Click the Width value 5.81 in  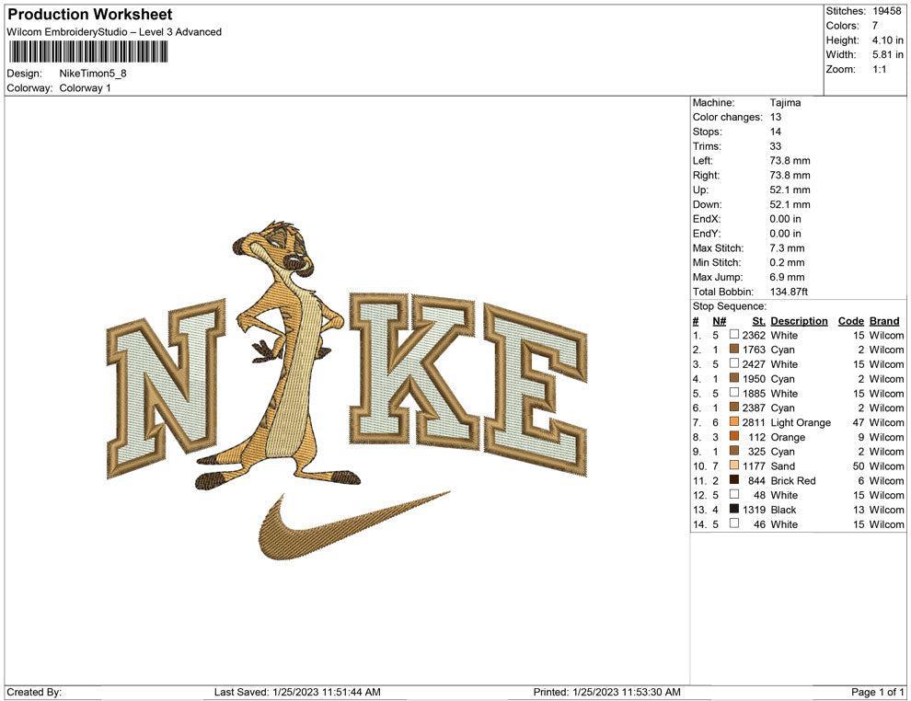pos(887,54)
